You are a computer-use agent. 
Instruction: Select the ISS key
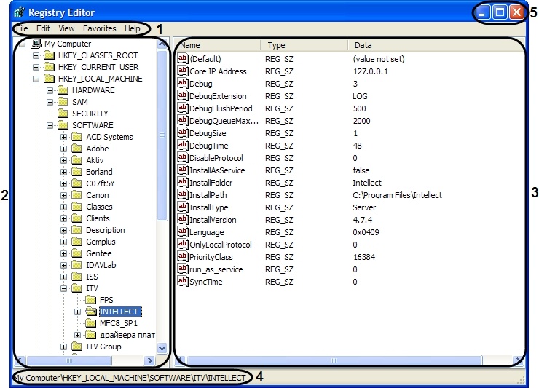[x=92, y=277]
